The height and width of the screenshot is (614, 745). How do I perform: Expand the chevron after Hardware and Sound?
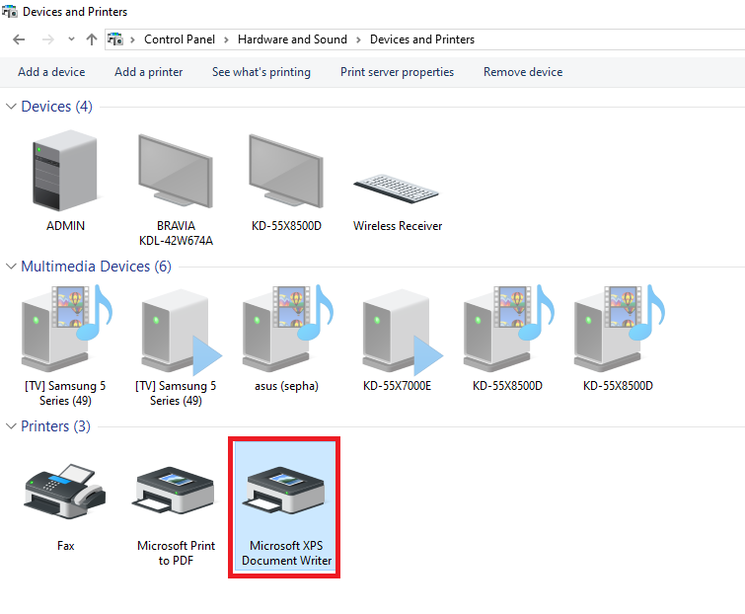pos(359,39)
